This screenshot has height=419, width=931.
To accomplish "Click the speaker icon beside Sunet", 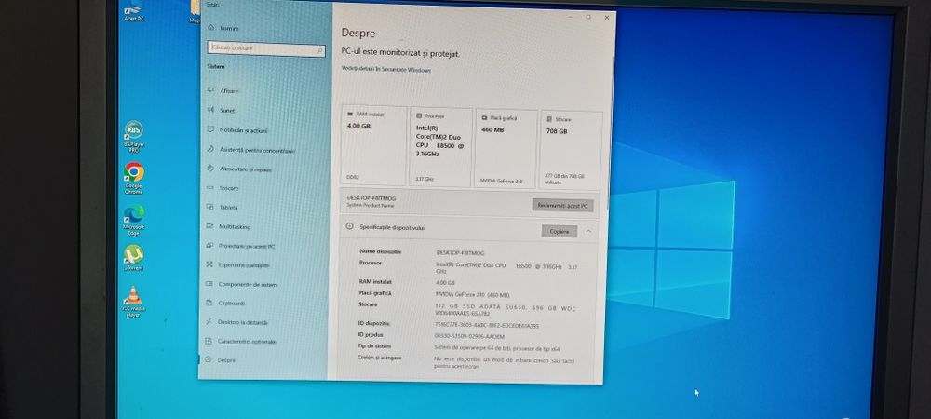I will [x=210, y=110].
